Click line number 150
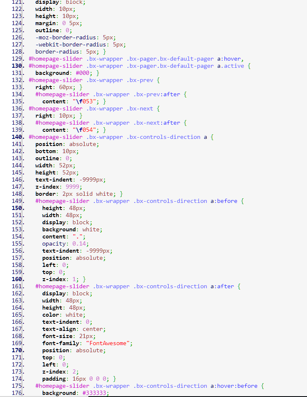The width and height of the screenshot is (307, 397). [x=18, y=208]
